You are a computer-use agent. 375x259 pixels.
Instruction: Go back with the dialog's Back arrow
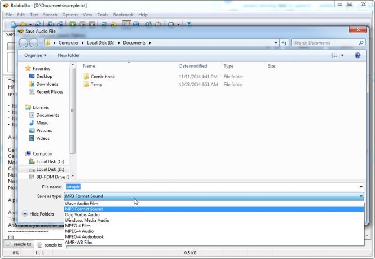click(x=24, y=43)
